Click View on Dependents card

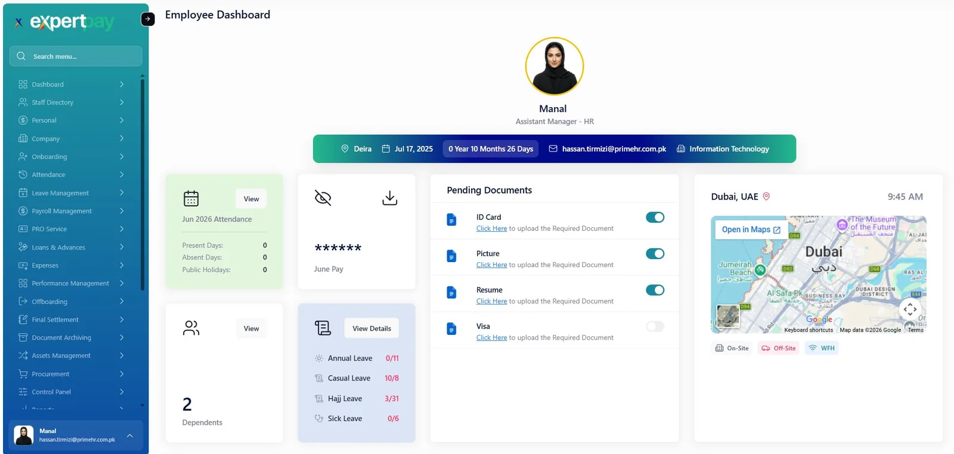pyautogui.click(x=251, y=328)
